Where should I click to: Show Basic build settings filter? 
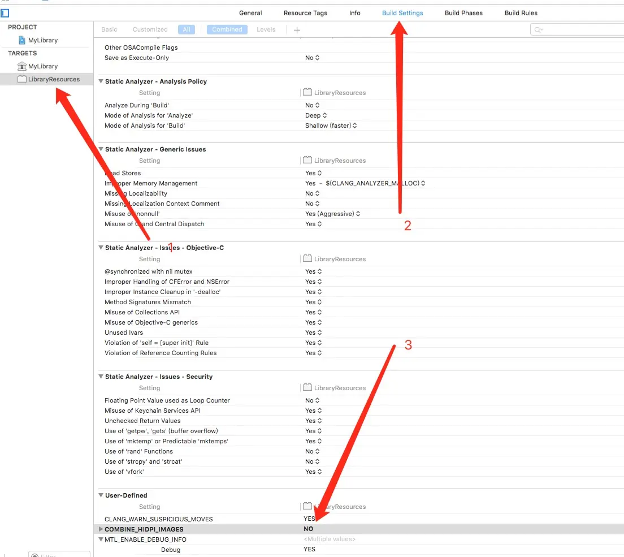pyautogui.click(x=109, y=29)
